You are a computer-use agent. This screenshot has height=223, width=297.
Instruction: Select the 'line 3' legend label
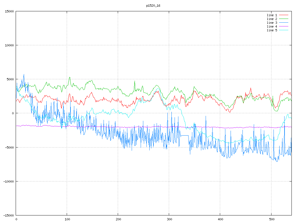click(272, 23)
